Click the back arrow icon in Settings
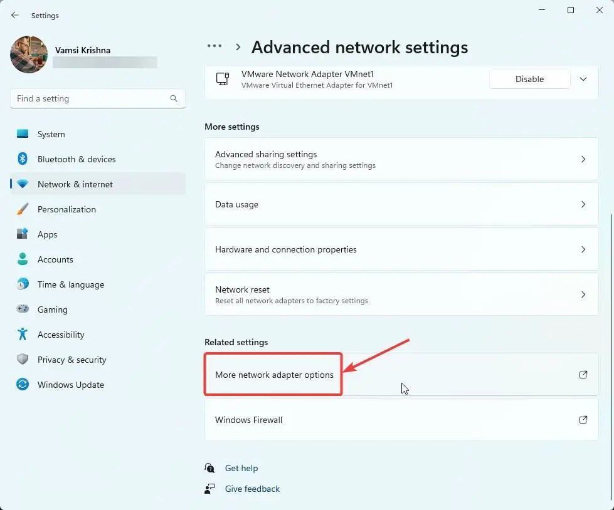614x510 pixels. [15, 15]
